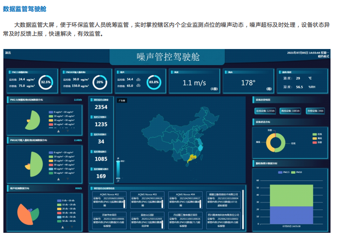The width and height of the screenshot is (339, 240).
Task: Toggle the PM10 legend in bar chart
Action: coord(297,172)
